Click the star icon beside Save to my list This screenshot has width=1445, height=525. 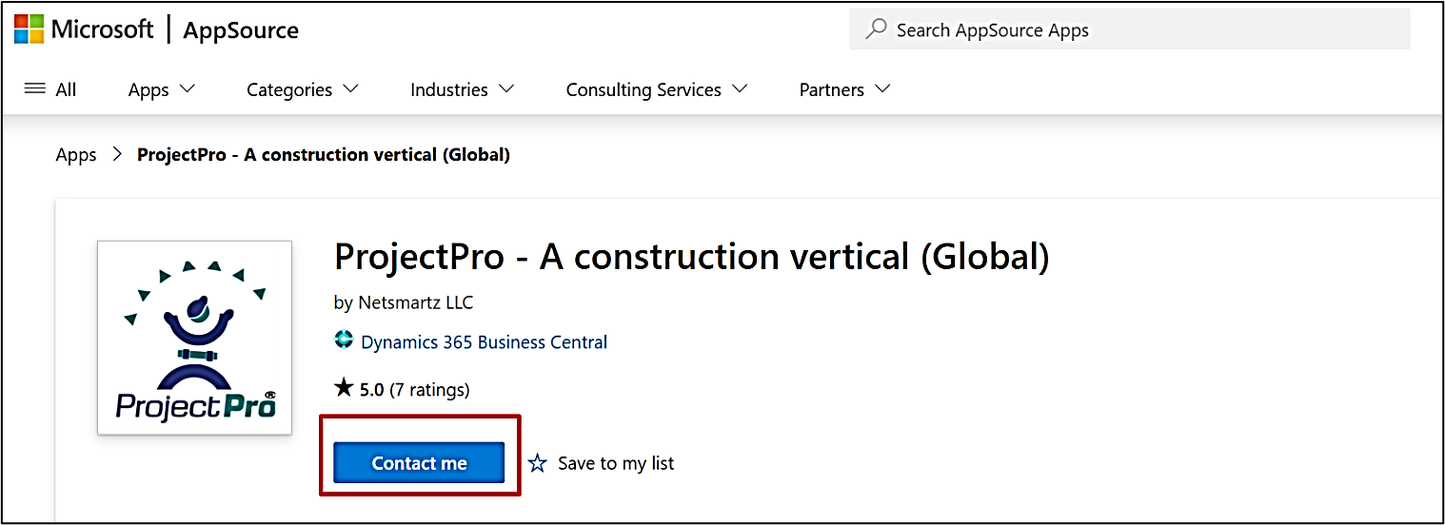(538, 463)
